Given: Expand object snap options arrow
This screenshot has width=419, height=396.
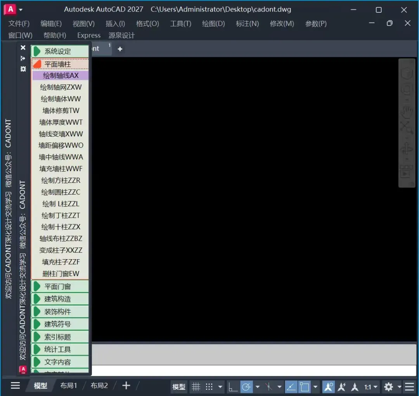Looking at the screenshot, I should [315, 387].
